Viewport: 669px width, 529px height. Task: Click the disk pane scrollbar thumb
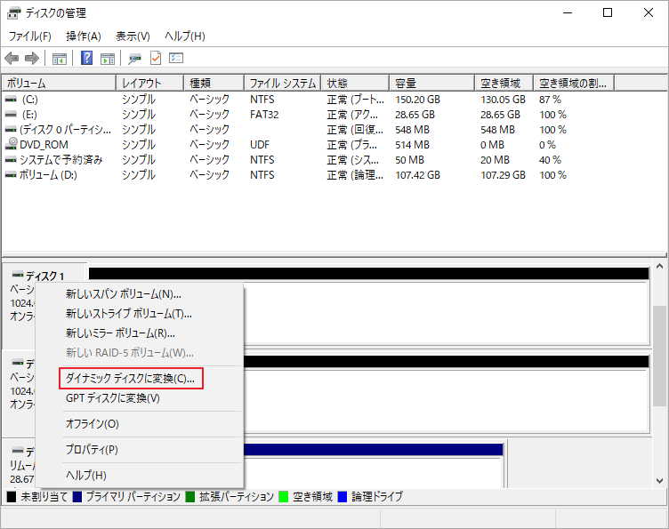659,356
